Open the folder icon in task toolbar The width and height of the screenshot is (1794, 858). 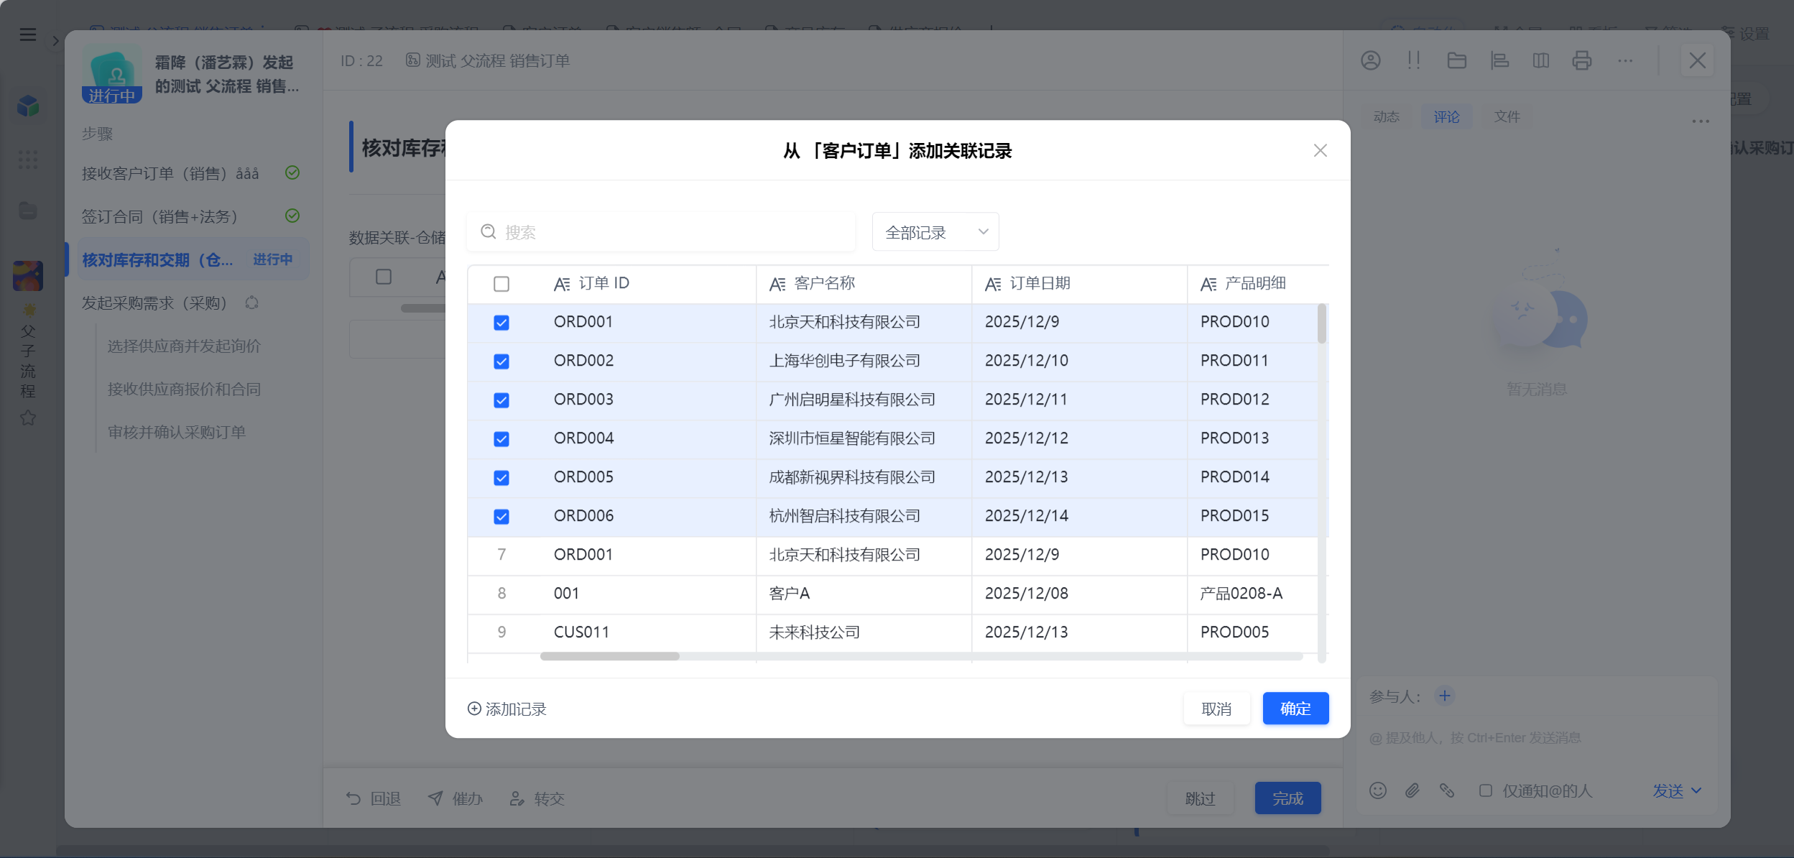point(1456,60)
